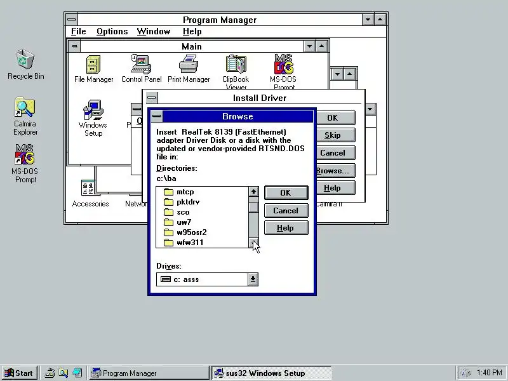Click the directory list scroll-up arrow
508x381 pixels.
(x=253, y=192)
